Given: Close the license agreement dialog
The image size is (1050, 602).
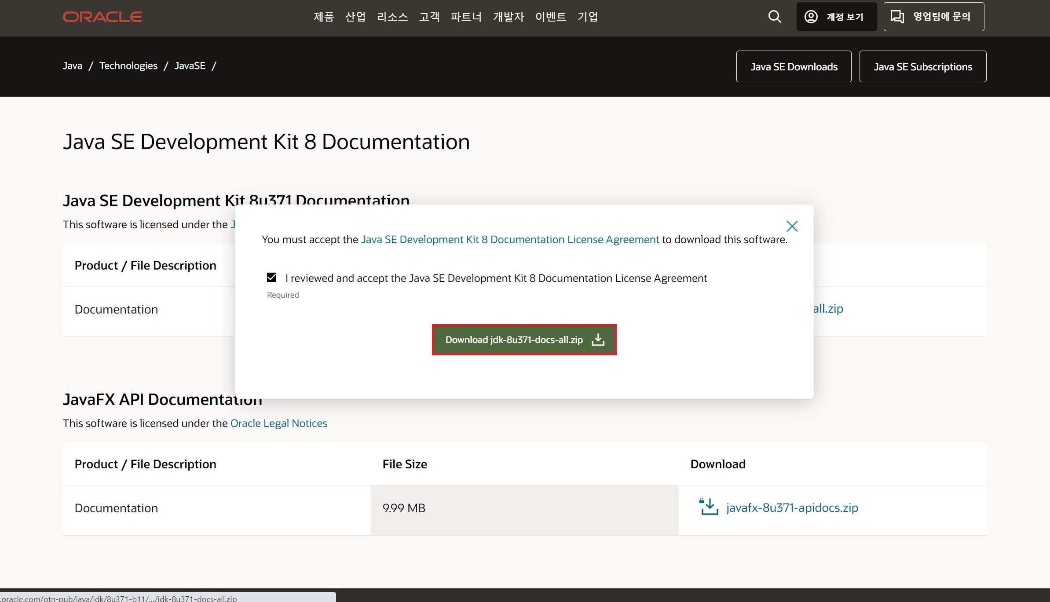Looking at the screenshot, I should [792, 226].
